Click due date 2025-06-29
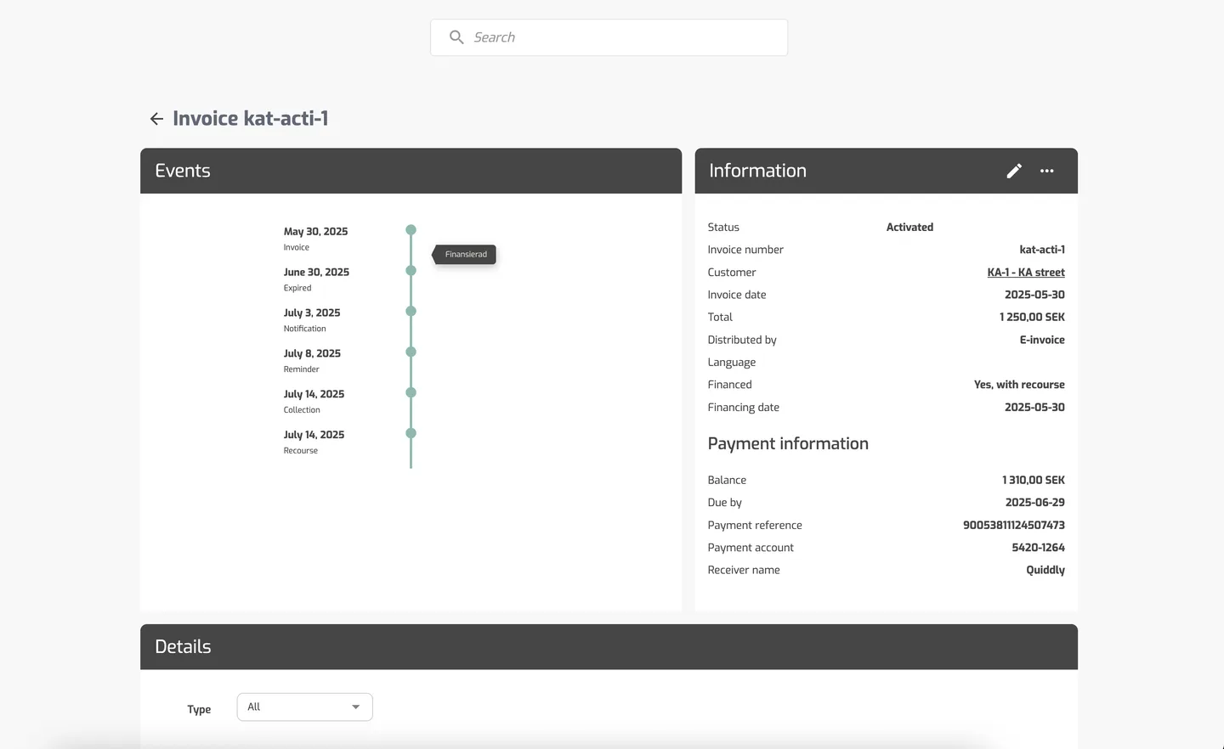 [1034, 503]
